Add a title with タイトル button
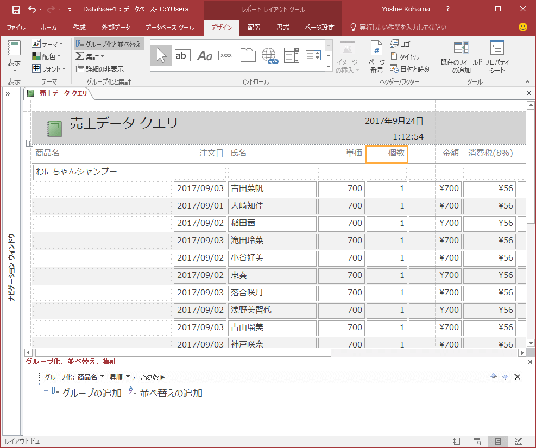The height and width of the screenshot is (448, 536). 405,56
